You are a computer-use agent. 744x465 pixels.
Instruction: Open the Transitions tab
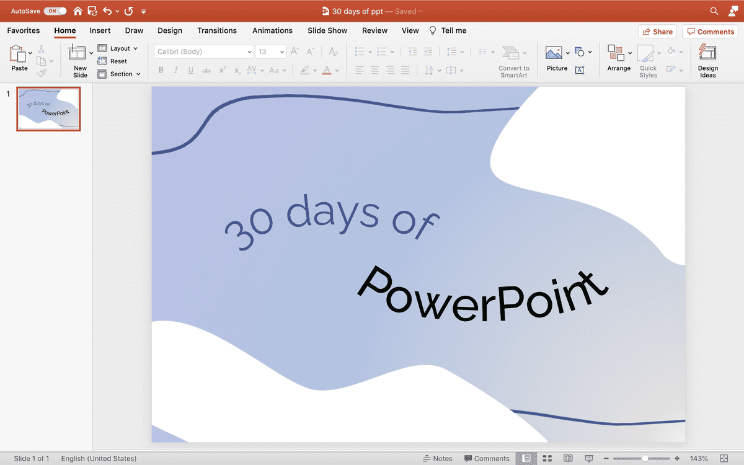[x=217, y=30]
